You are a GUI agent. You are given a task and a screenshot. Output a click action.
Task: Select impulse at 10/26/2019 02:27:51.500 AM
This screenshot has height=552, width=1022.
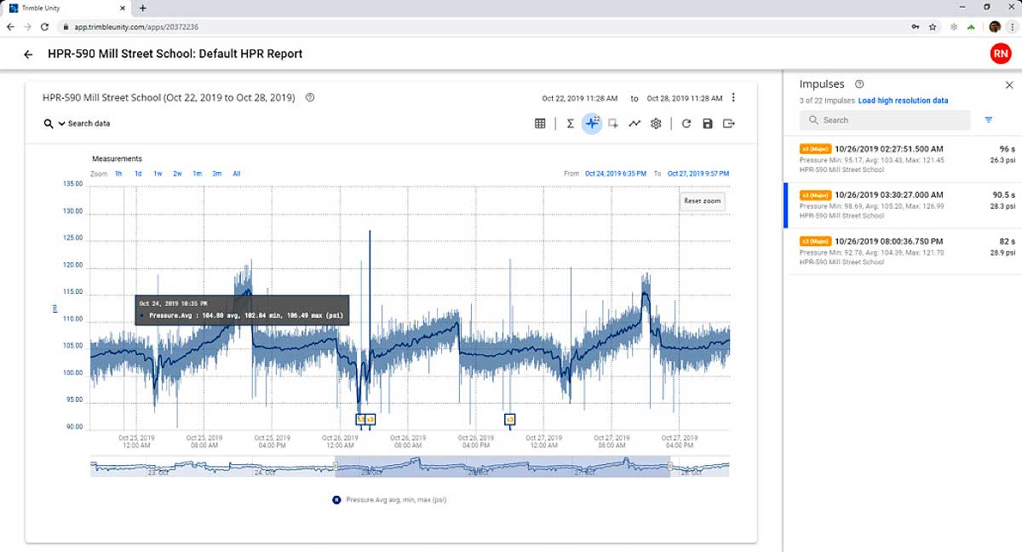tap(903, 158)
